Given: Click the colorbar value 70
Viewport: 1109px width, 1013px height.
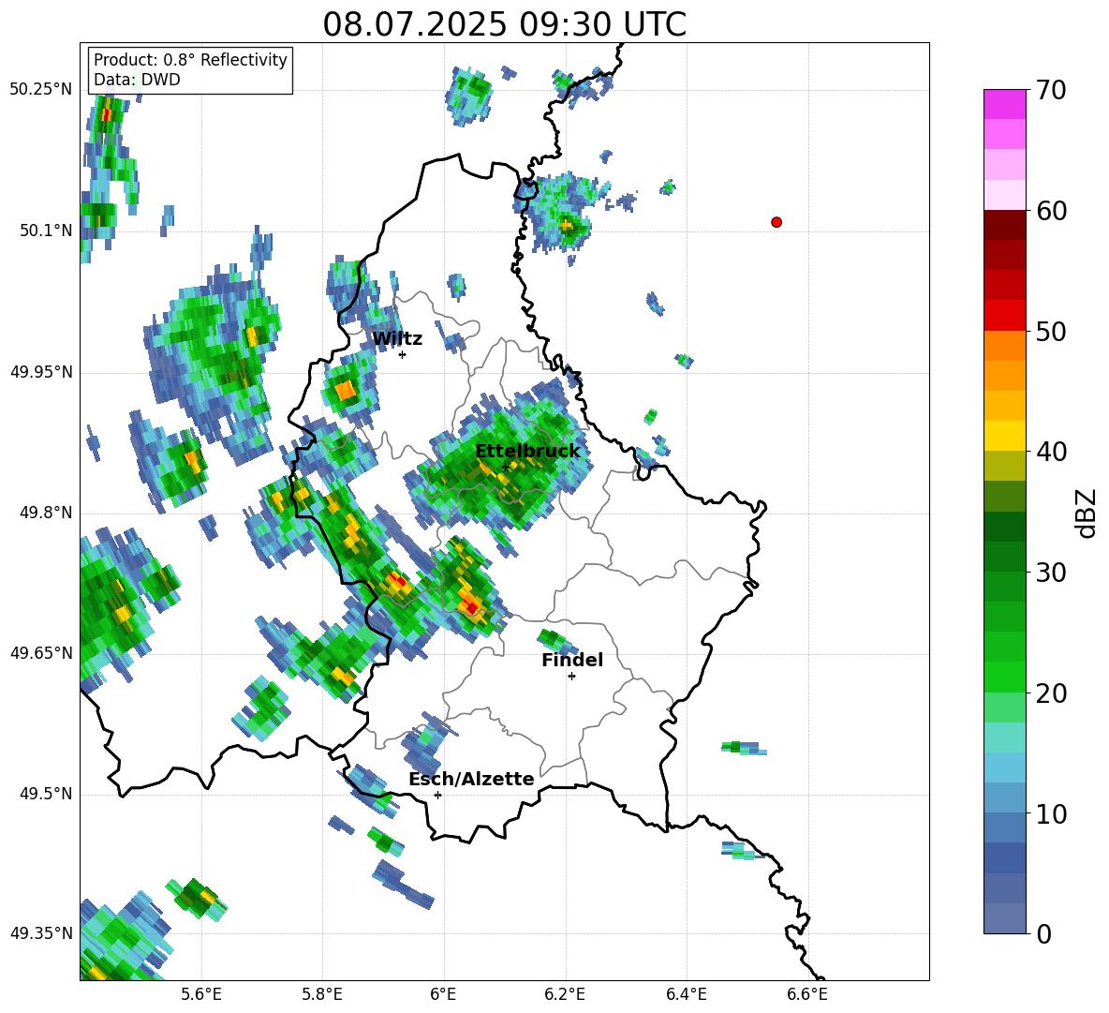Looking at the screenshot, I should 1051,91.
